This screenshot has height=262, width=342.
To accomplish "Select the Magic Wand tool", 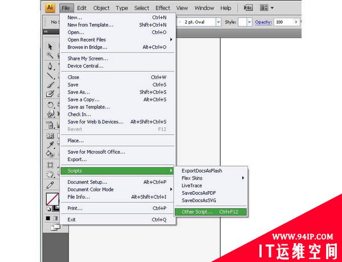I will click(x=50, y=55).
